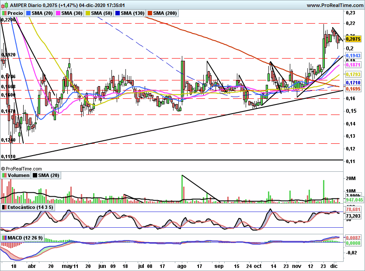The image size is (365, 271).
Task: Click the SMA 30 value tag 0,1871
Action: 353,65
